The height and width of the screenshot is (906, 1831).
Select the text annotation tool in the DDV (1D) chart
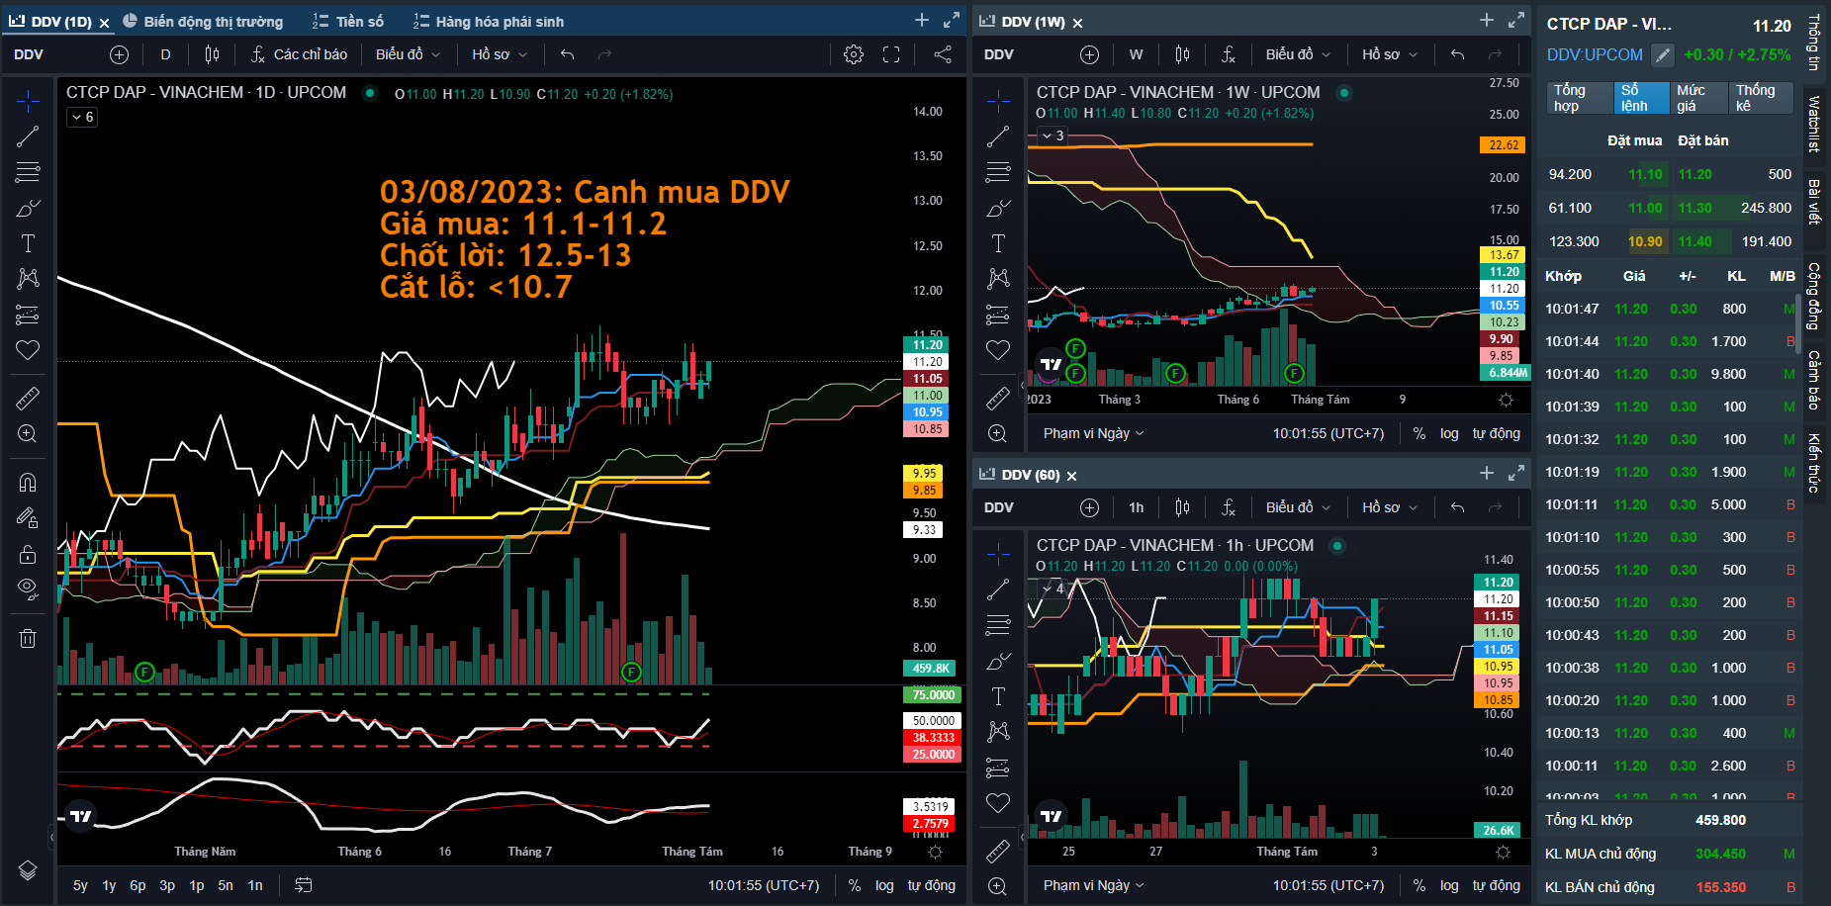[28, 243]
